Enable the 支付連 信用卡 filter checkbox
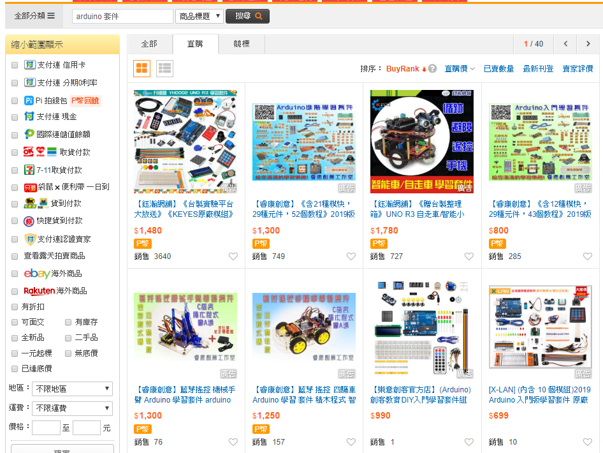This screenshot has width=603, height=453. [15, 65]
